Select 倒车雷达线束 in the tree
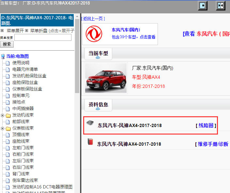 click(25, 180)
